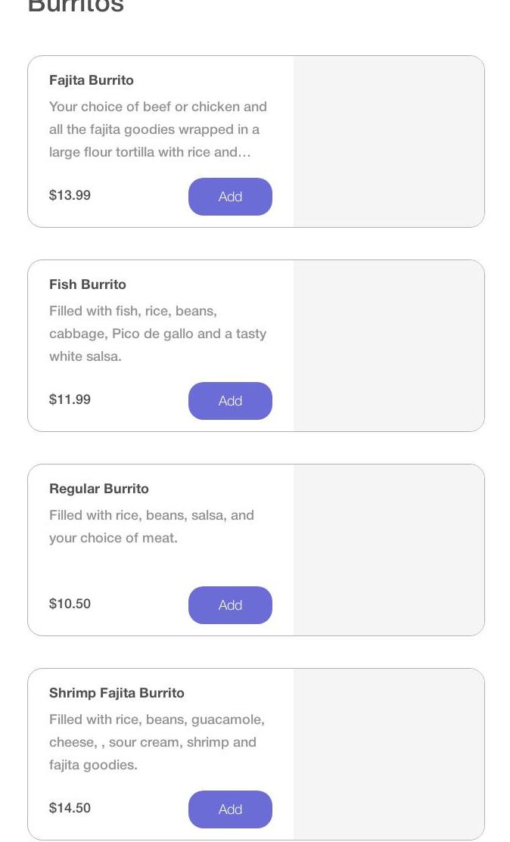Select the Regular Burrito image area
510x842 pixels.
click(x=388, y=550)
